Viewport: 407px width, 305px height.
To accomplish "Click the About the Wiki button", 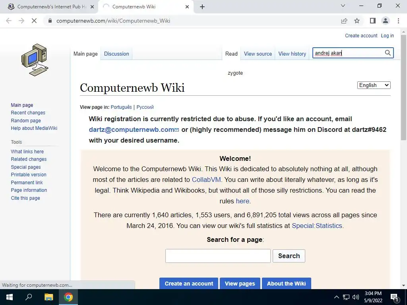I will pyautogui.click(x=286, y=284).
